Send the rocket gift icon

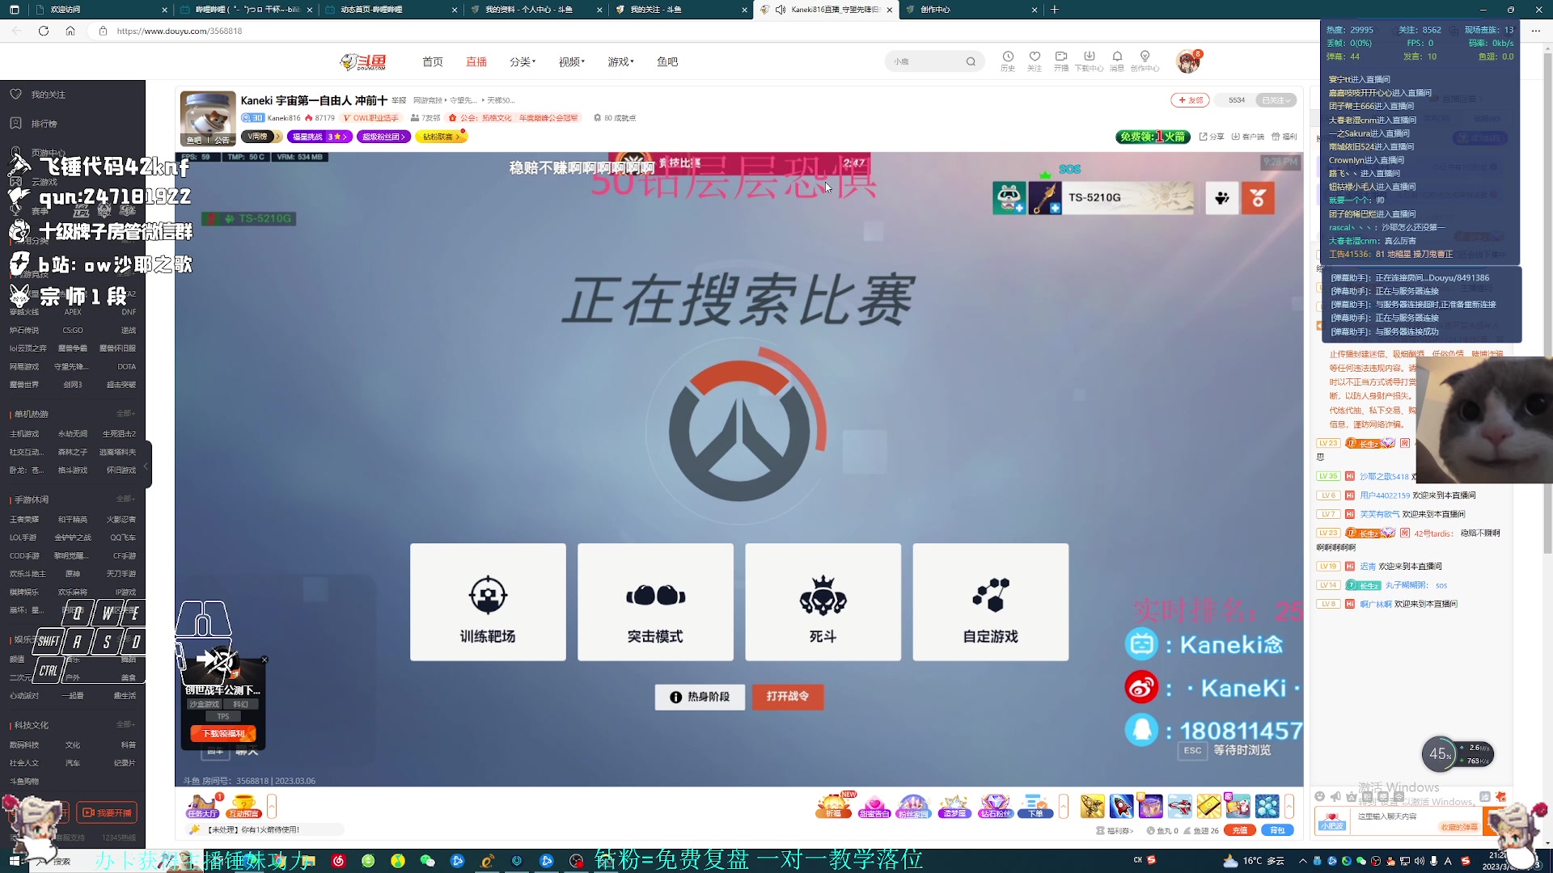pyautogui.click(x=1121, y=806)
